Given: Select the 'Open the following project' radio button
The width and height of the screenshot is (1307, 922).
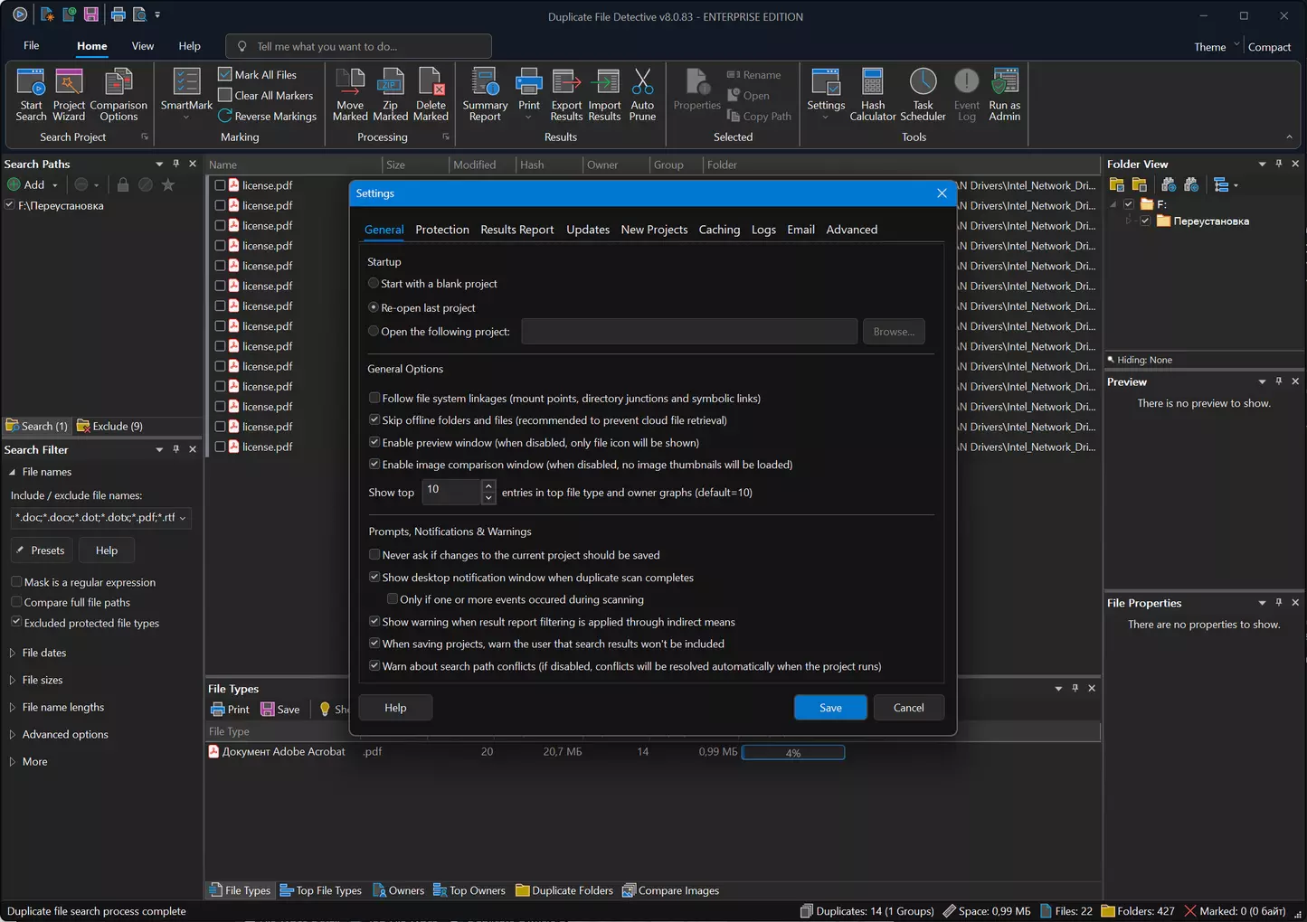Looking at the screenshot, I should 374,332.
